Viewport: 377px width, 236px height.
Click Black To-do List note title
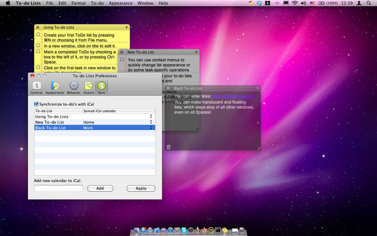coord(188,88)
